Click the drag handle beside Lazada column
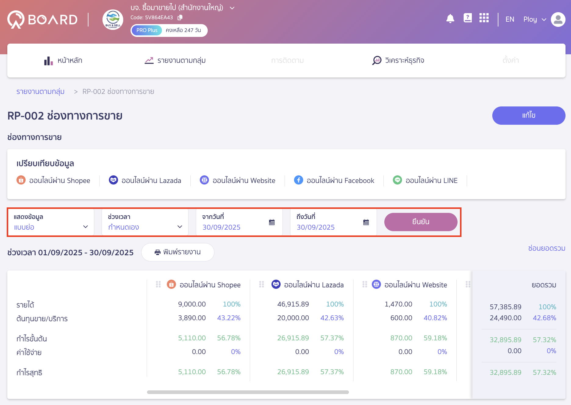Viewport: 571px width, 405px height. (261, 285)
